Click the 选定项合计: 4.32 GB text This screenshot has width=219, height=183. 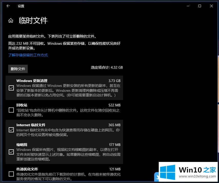click(107, 67)
